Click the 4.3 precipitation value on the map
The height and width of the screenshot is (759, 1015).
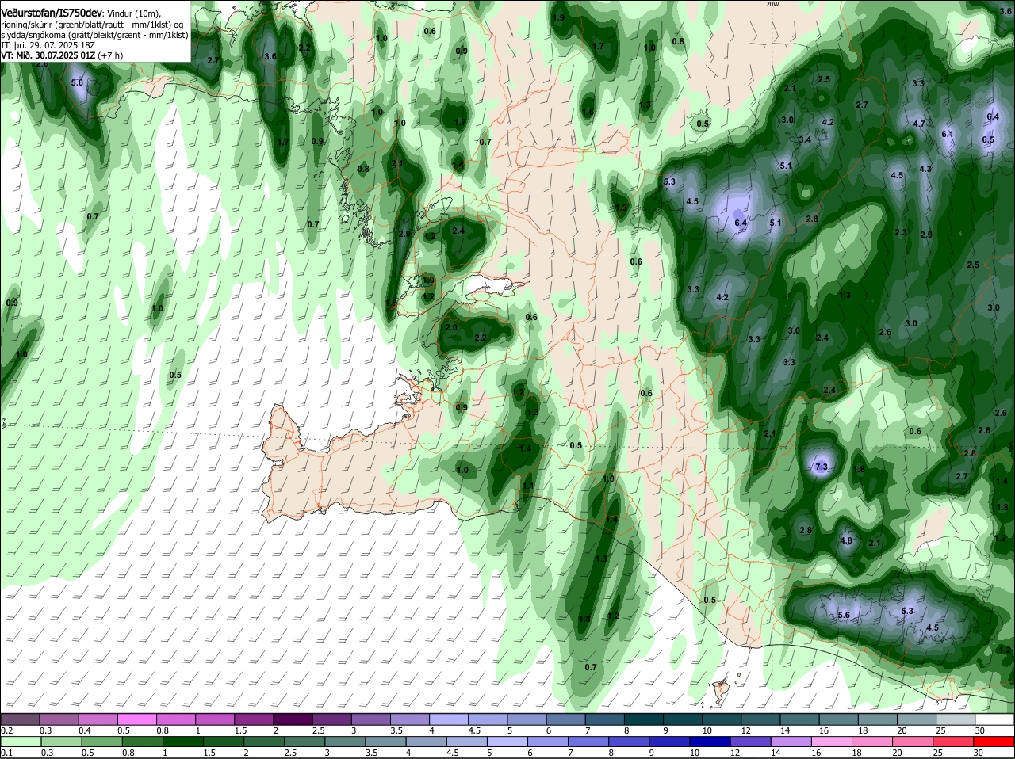tap(925, 169)
